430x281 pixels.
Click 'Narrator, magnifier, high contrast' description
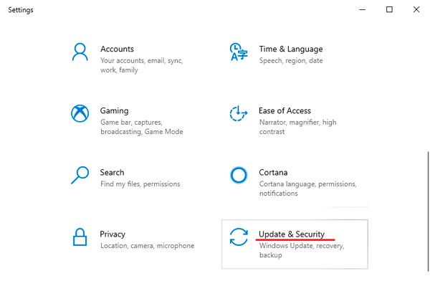click(x=298, y=127)
